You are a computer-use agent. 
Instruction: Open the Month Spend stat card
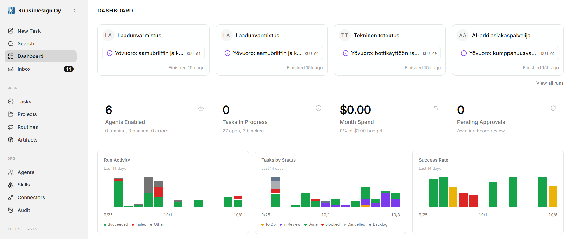tap(389, 119)
